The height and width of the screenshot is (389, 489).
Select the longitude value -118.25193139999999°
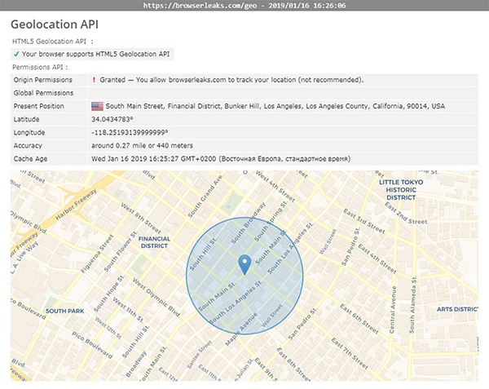point(130,133)
